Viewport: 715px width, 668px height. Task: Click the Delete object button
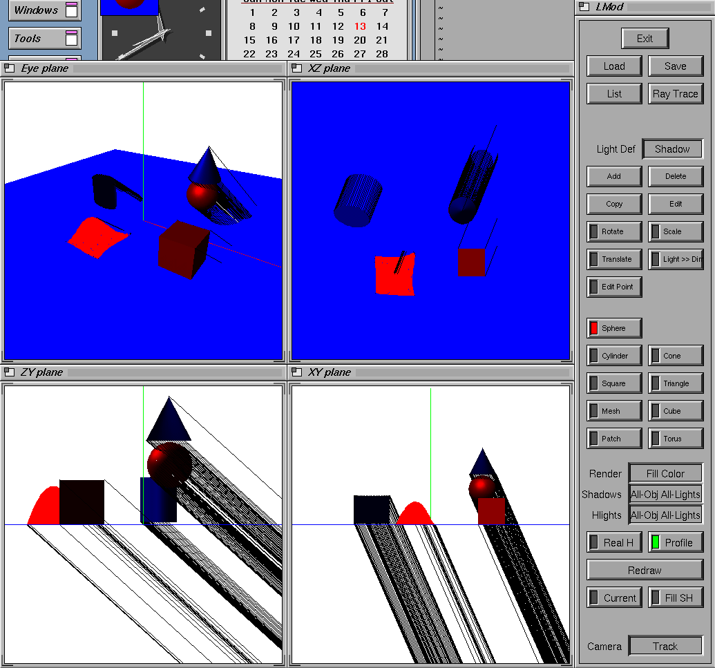tap(676, 176)
